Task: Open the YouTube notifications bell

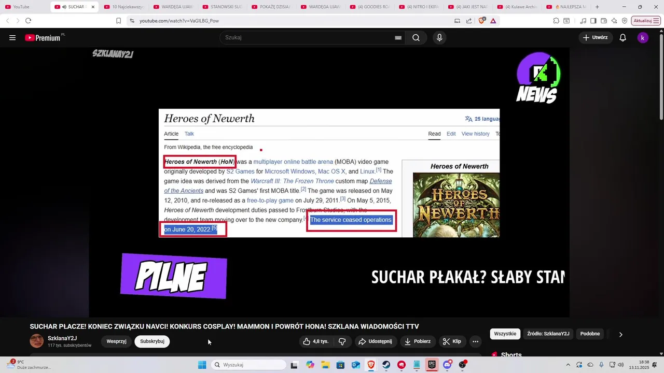Action: [x=623, y=37]
